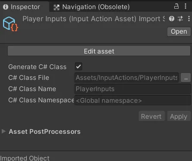Switch to the Navigation (Obsolete) tab
The height and width of the screenshot is (161, 192).
pyautogui.click(x=92, y=7)
